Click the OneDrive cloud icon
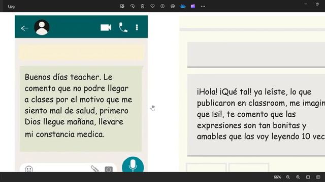The width and height of the screenshot is (325, 182). 183,6
